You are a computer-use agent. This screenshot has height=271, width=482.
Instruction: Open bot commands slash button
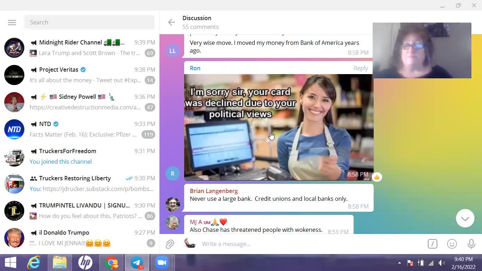click(x=432, y=244)
